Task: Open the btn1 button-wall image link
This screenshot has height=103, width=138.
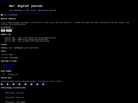Action: click(x=3, y=84)
